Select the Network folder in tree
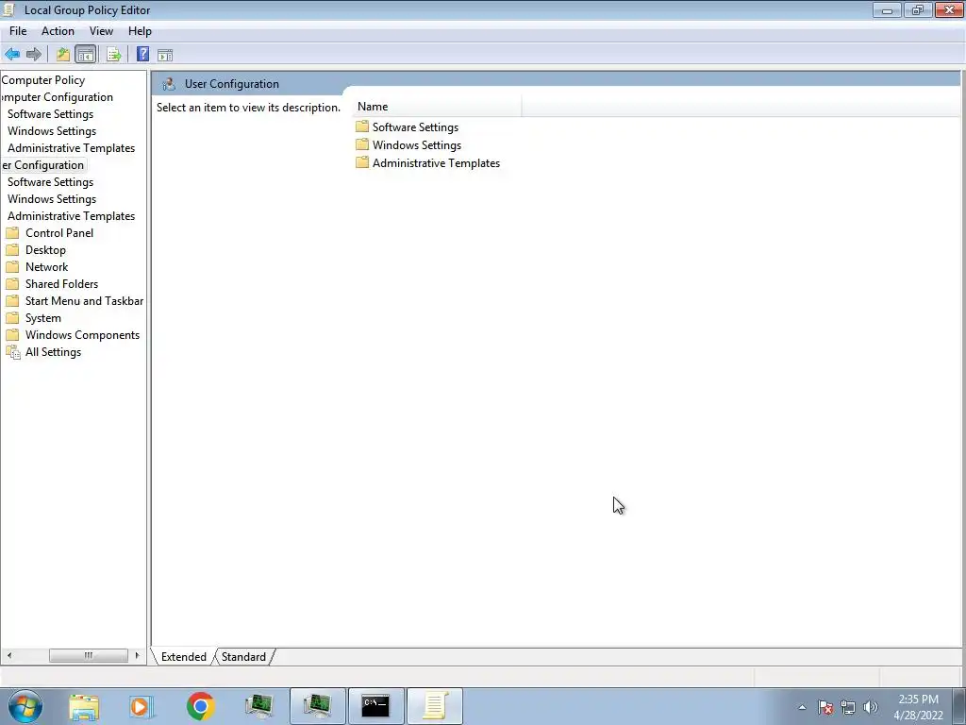966x725 pixels. [47, 267]
